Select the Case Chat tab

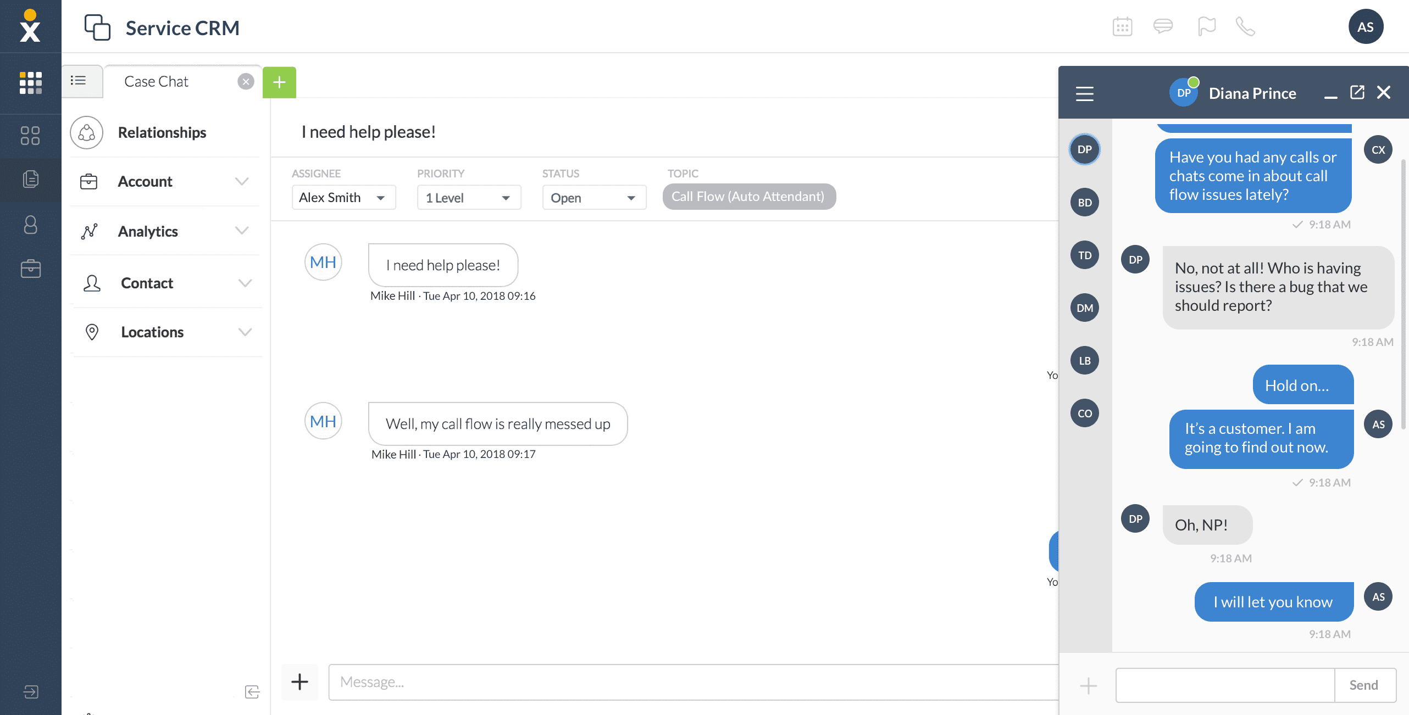pyautogui.click(x=157, y=82)
